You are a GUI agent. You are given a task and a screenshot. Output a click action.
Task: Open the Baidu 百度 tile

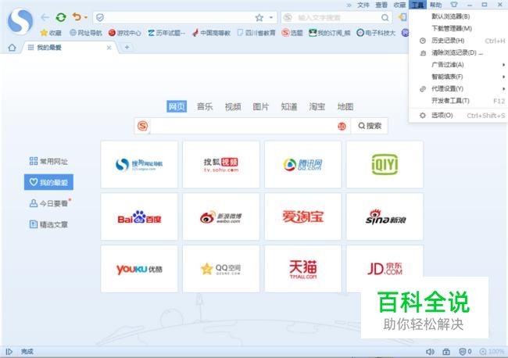[139, 217]
